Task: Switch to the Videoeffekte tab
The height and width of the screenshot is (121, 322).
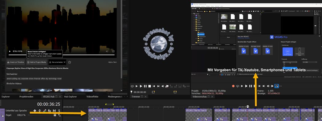Action: click(92, 97)
